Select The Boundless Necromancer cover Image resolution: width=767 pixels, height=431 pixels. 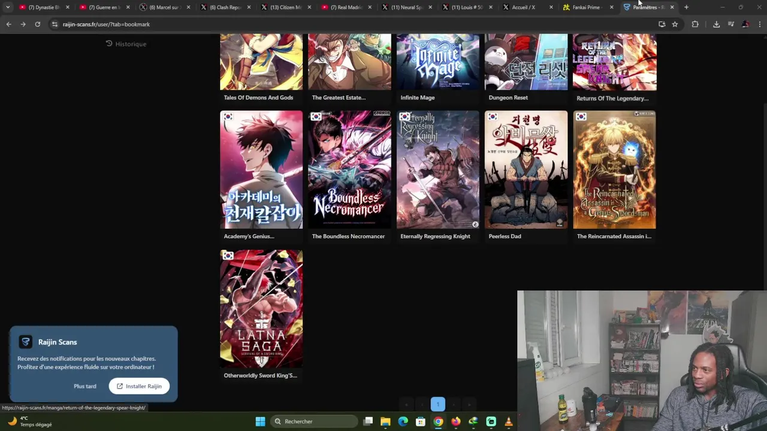click(x=349, y=169)
